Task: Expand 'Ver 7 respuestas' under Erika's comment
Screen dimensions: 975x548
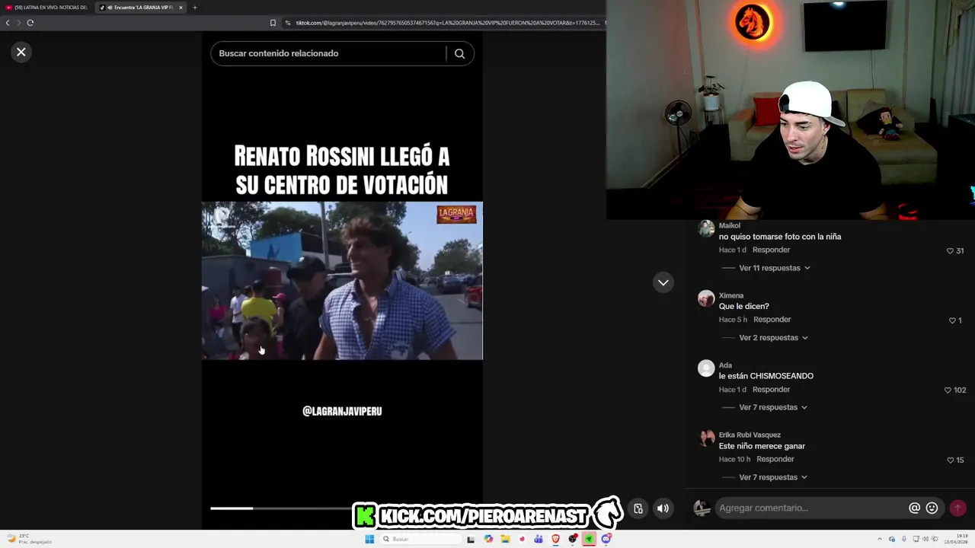Action: pyautogui.click(x=772, y=477)
